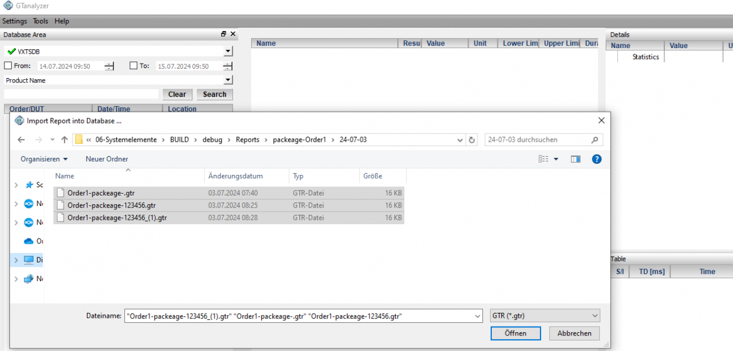
Task: Click the Öffnen button
Action: click(515, 333)
